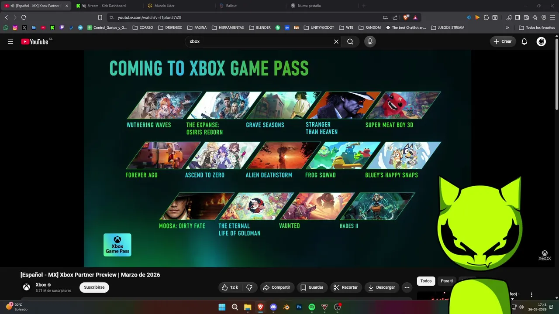The width and height of the screenshot is (559, 314).
Task: Save the video with Guardar
Action: pos(312,287)
